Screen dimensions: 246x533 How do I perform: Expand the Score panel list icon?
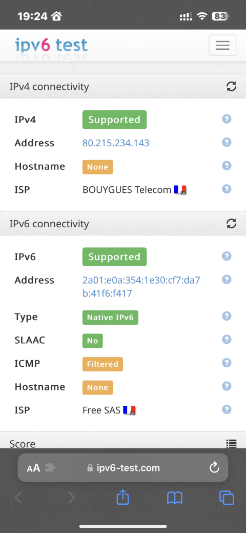coord(231,444)
